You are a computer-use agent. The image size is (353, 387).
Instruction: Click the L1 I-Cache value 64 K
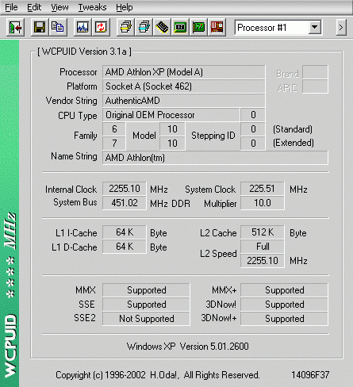[125, 232]
